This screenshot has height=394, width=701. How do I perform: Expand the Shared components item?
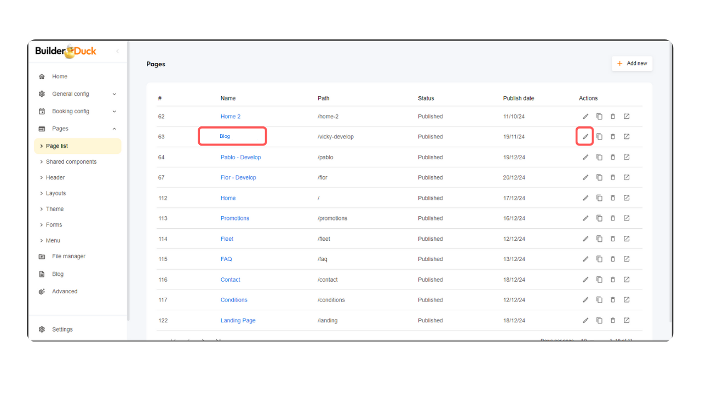point(71,162)
